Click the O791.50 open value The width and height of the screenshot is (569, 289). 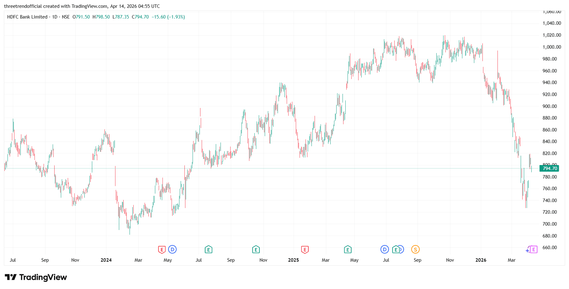pos(81,17)
